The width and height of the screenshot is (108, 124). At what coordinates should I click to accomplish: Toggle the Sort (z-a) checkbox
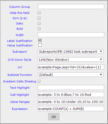pyautogui.click(x=39, y=18)
